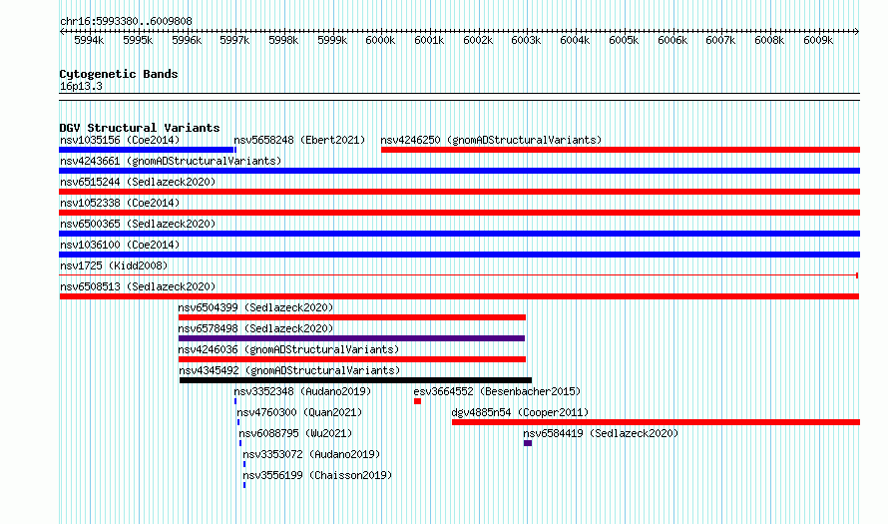Click esv3664552 (Besenbacher2015) label
Screen dimensions: 888x524
tap(497, 391)
